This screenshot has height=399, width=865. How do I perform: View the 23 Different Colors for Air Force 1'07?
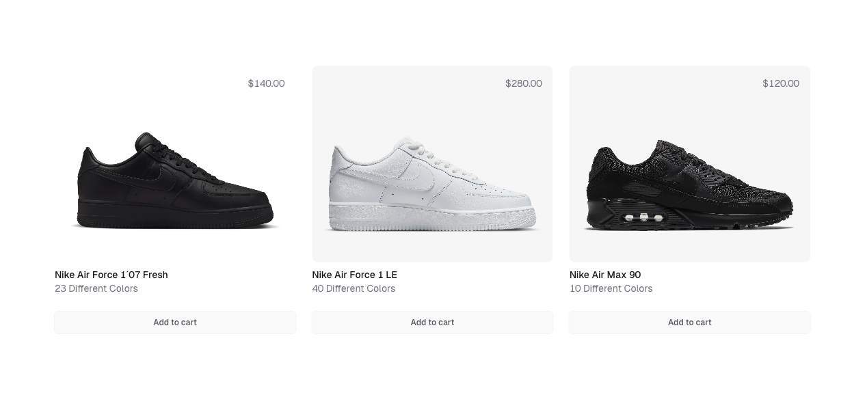coord(96,288)
